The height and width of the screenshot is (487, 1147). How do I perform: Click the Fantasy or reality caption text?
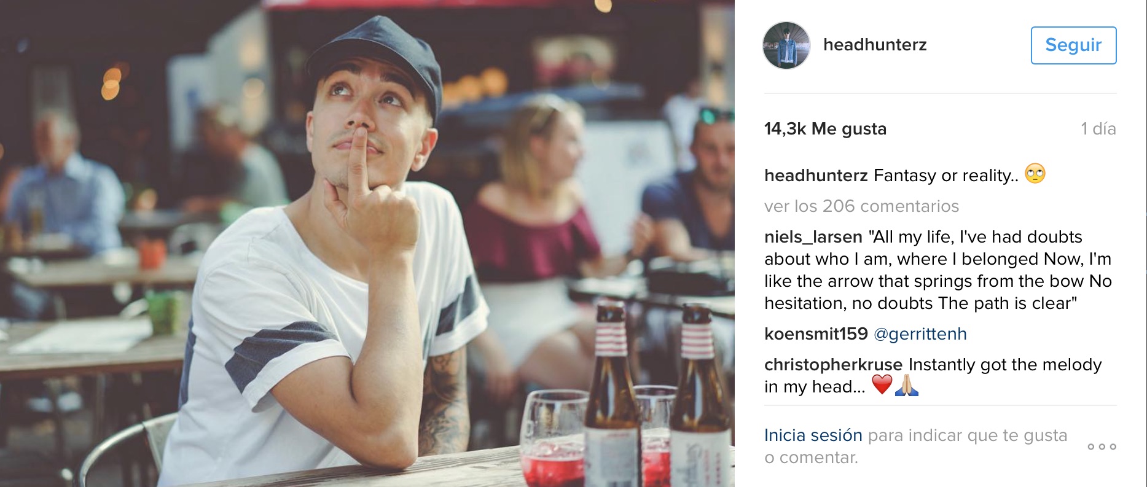[946, 176]
